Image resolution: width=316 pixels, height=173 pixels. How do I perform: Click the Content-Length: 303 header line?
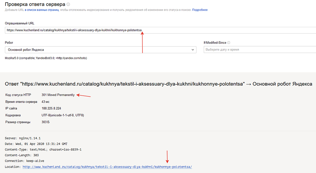tap(22, 155)
